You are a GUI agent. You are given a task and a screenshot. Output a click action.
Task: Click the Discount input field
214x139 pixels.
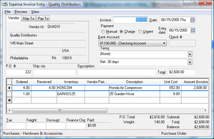tap(56, 125)
